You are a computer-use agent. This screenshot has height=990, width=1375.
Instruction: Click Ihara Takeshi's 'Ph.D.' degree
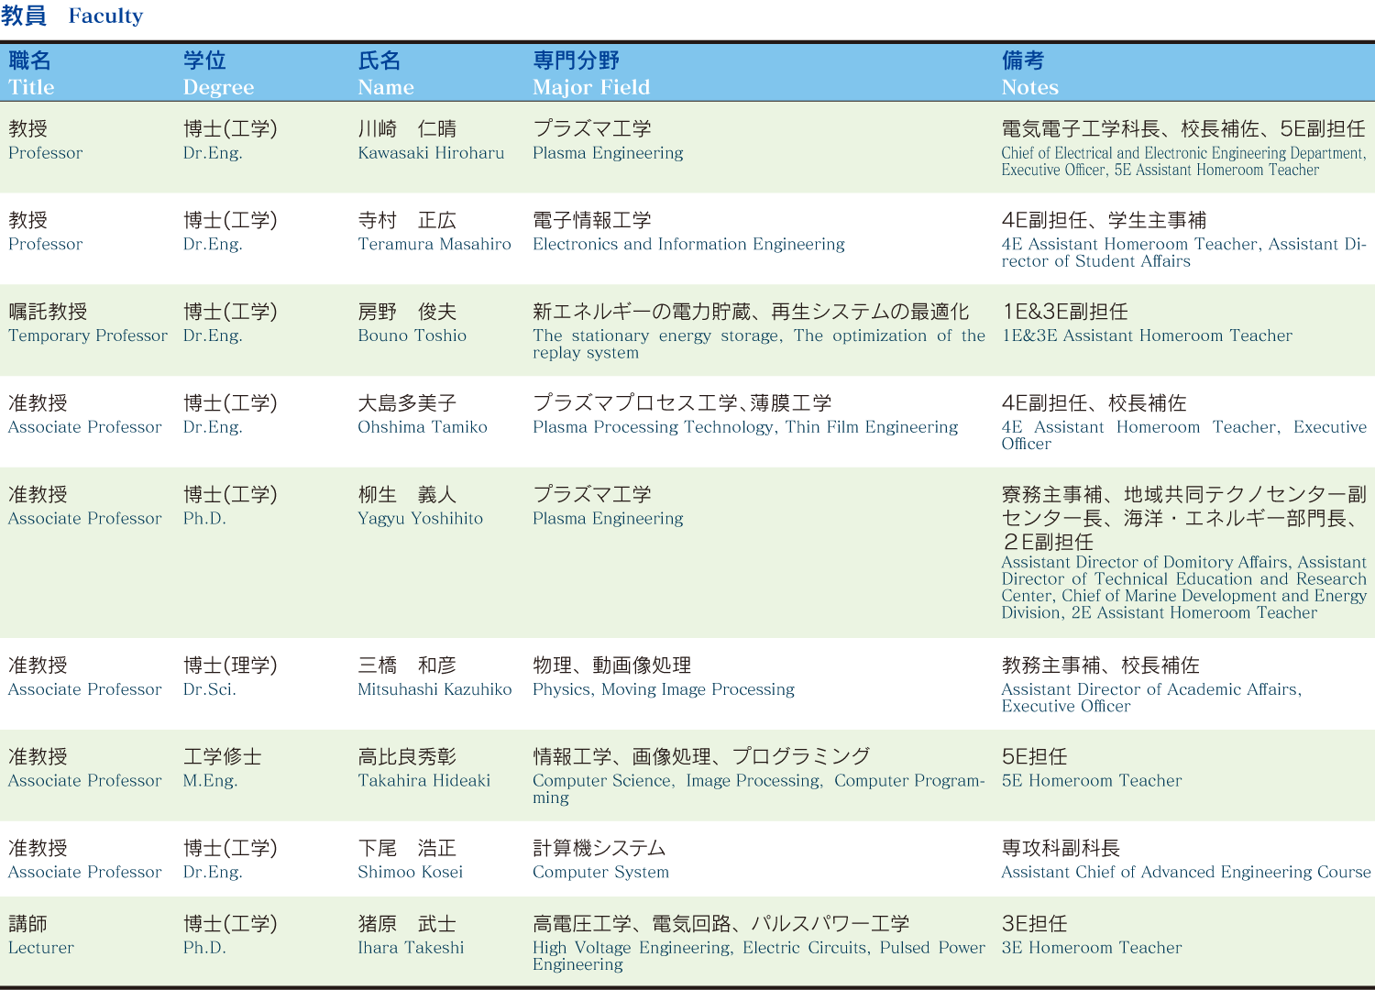click(203, 948)
